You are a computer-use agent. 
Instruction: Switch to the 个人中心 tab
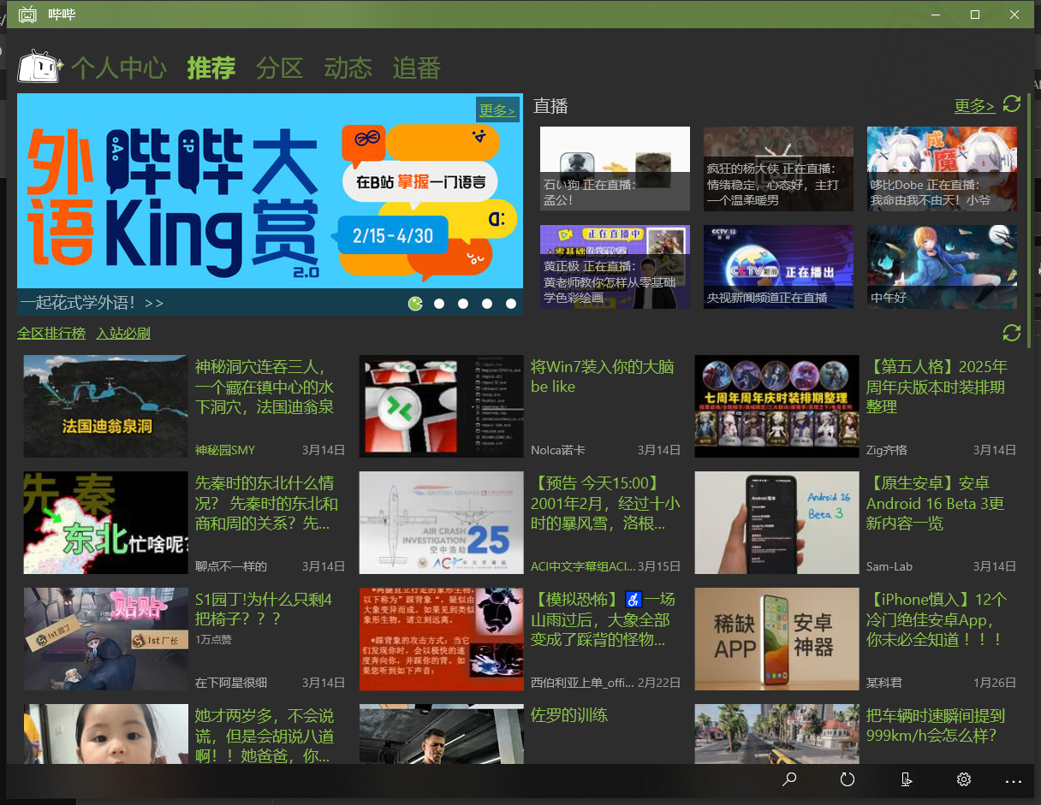(x=118, y=68)
